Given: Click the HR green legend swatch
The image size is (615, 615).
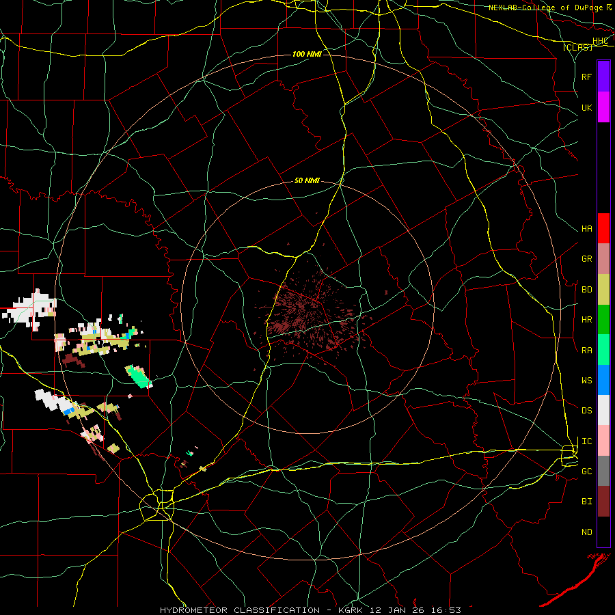Looking at the screenshot, I should tap(603, 320).
